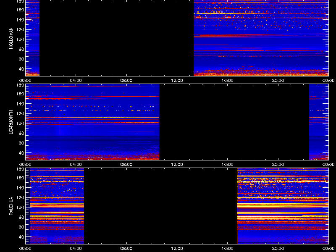
Task: Click the 100 frequency tick on Learmonth axis
Action: [21, 123]
